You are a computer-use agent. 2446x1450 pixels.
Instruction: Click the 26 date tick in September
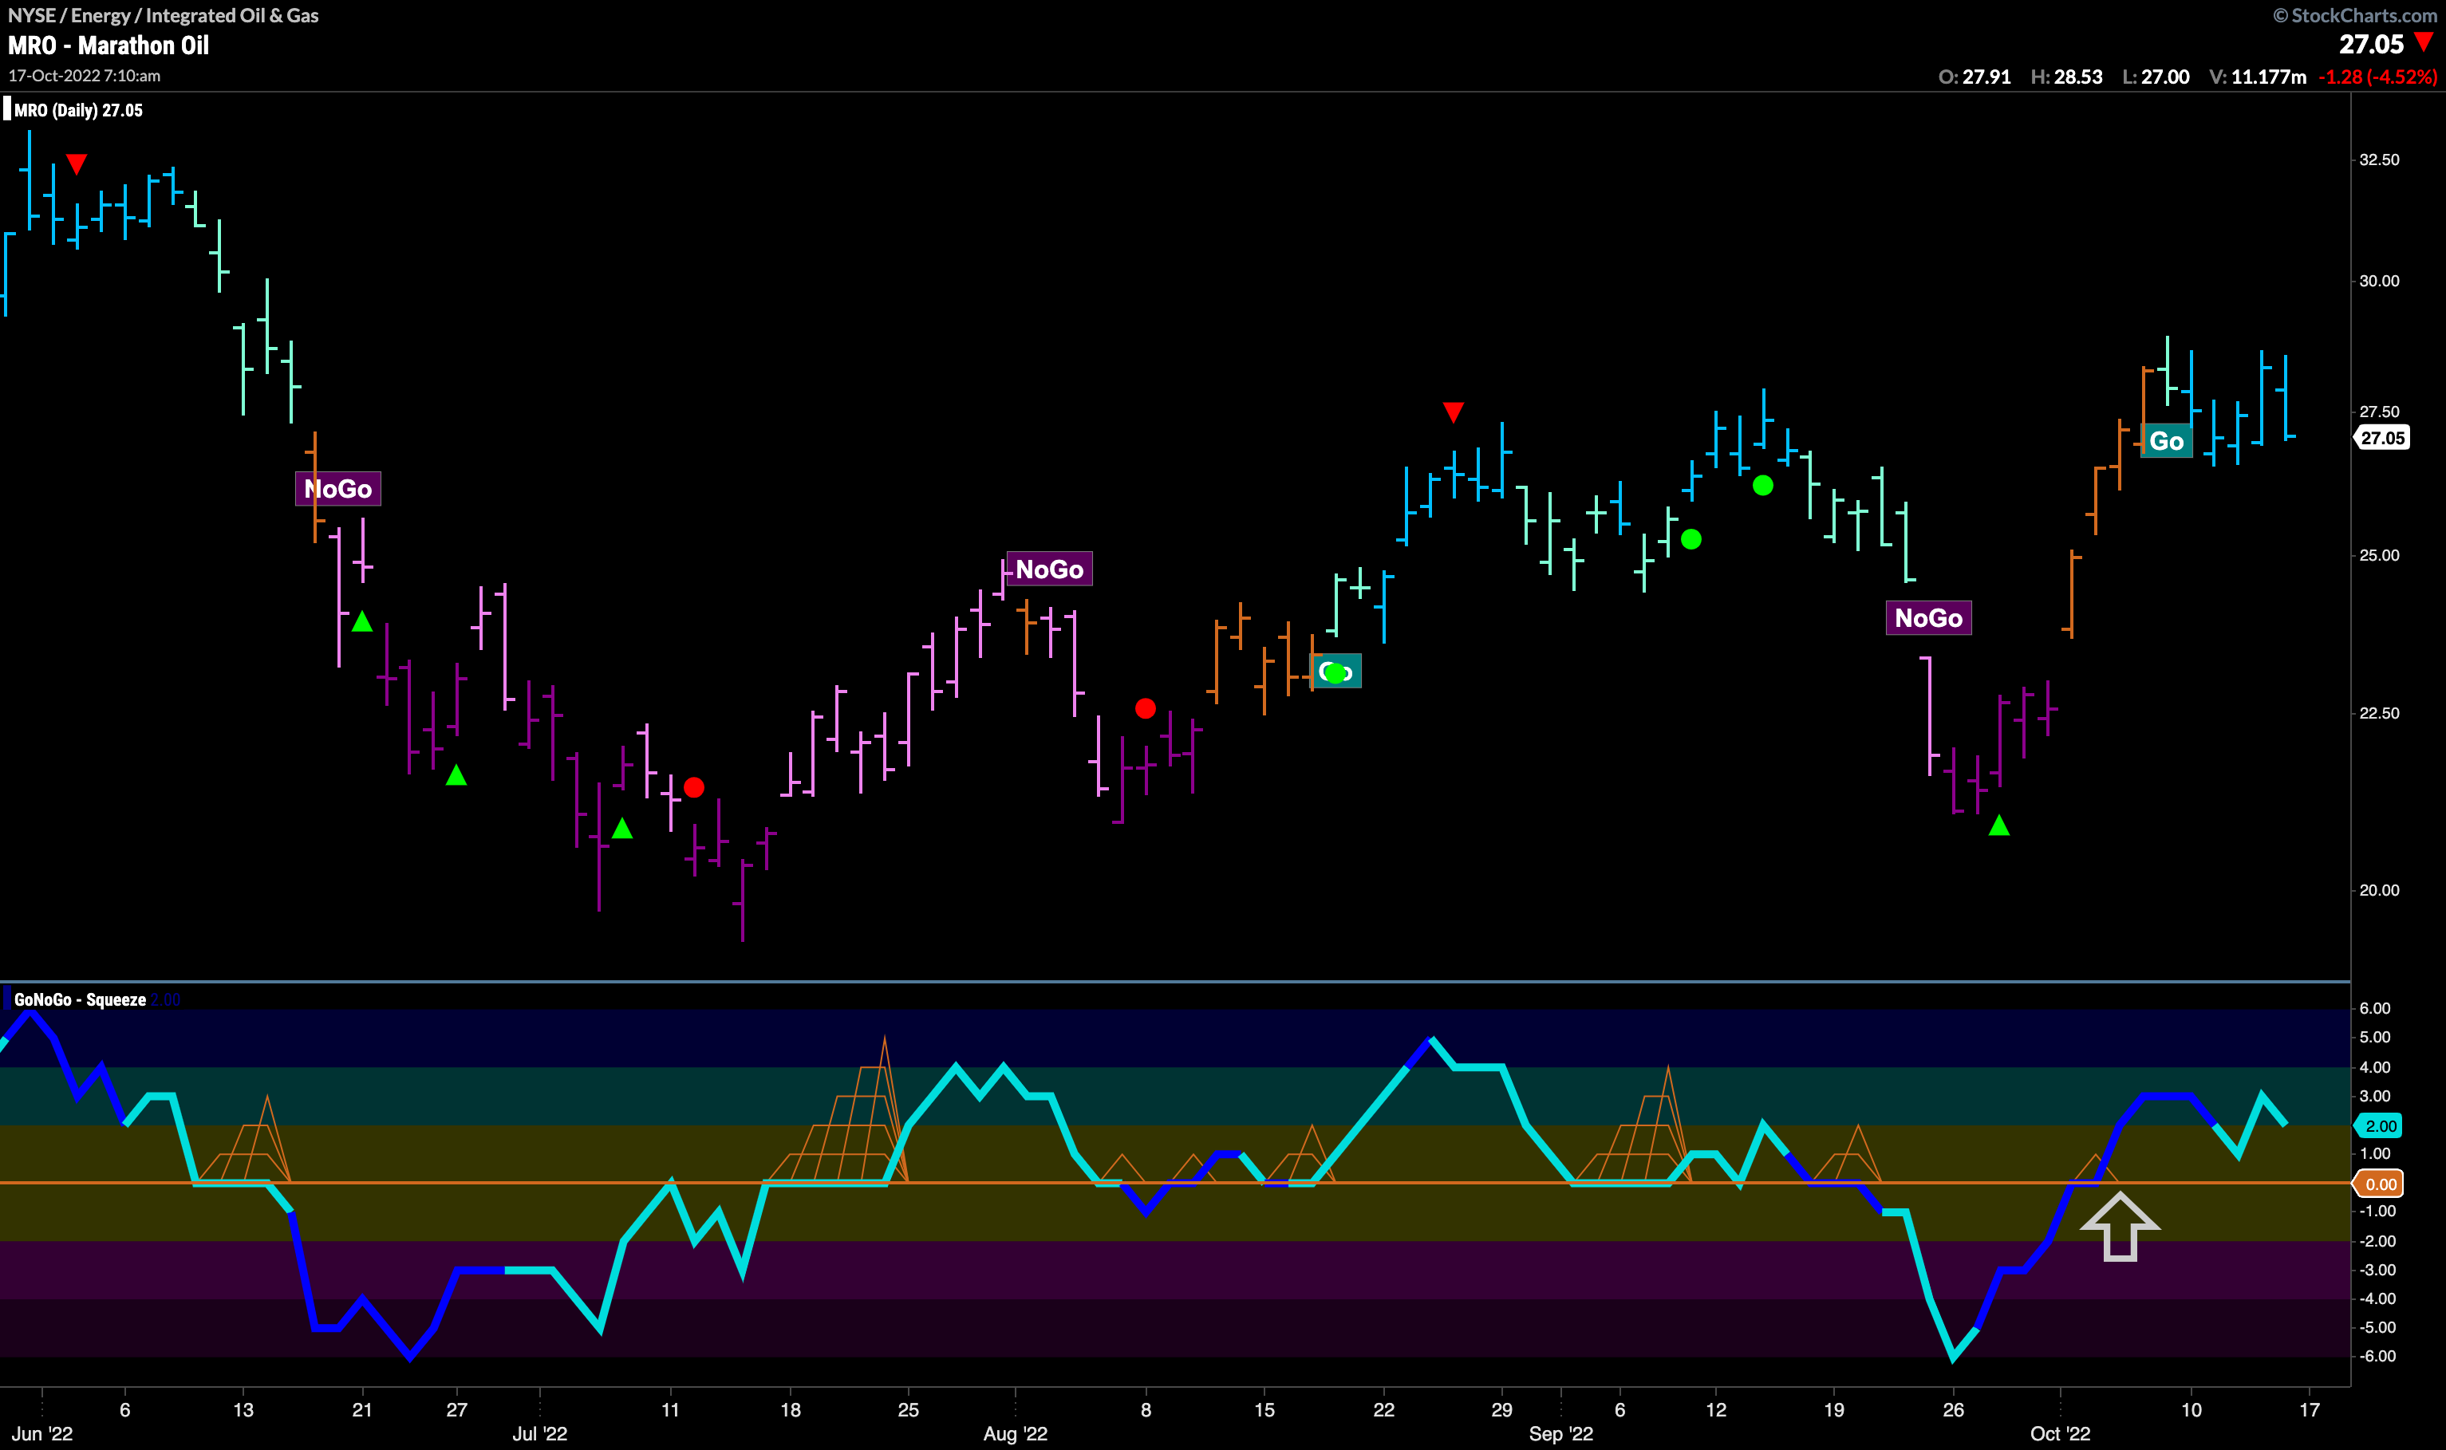click(x=1954, y=1410)
